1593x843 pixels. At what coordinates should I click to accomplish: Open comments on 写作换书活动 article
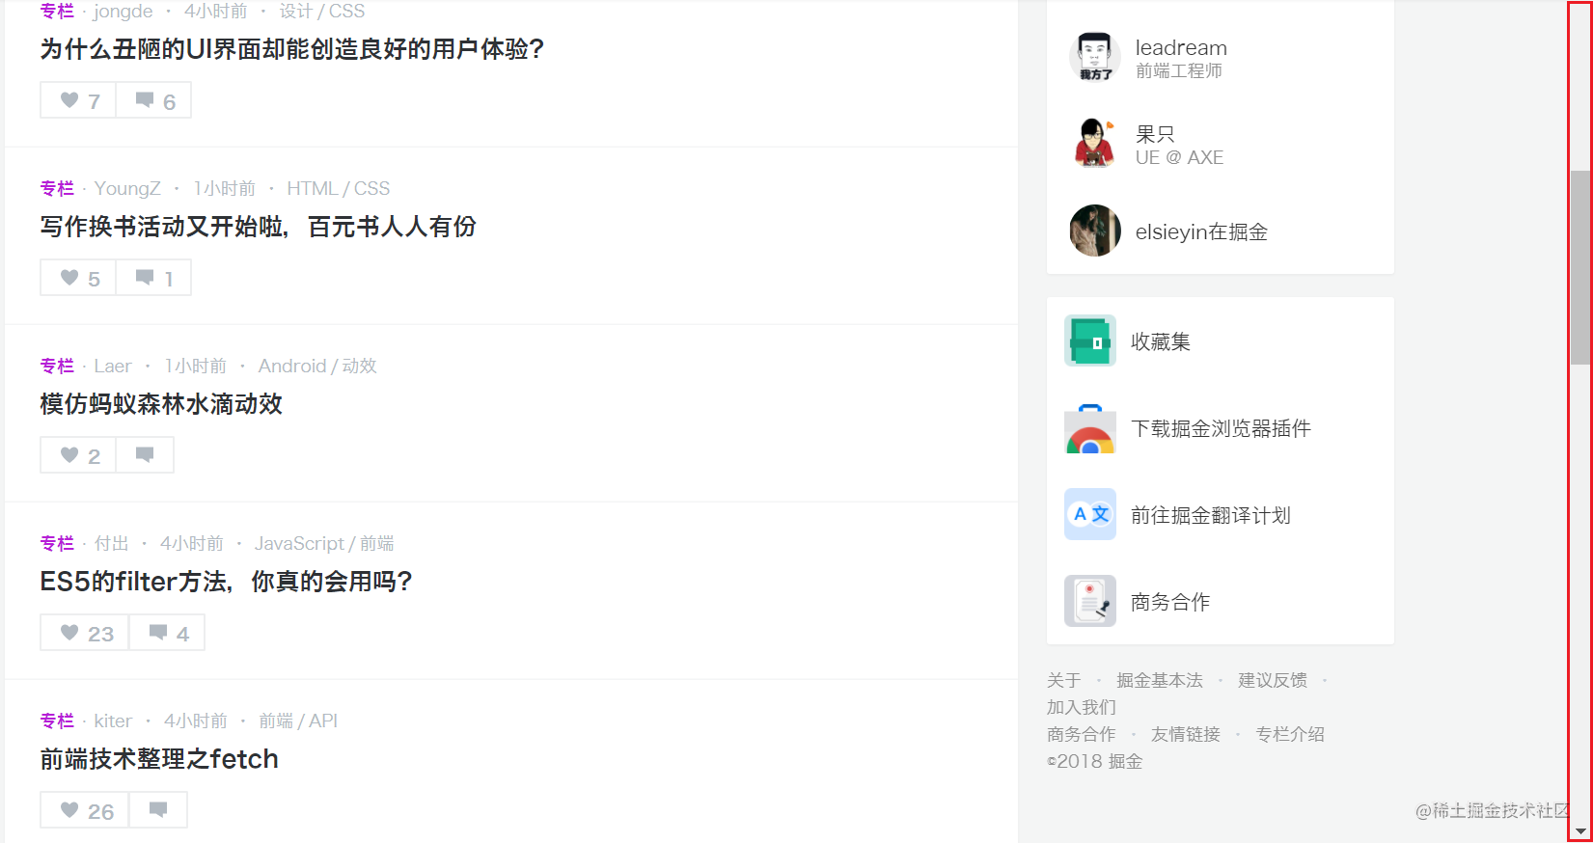click(x=153, y=278)
